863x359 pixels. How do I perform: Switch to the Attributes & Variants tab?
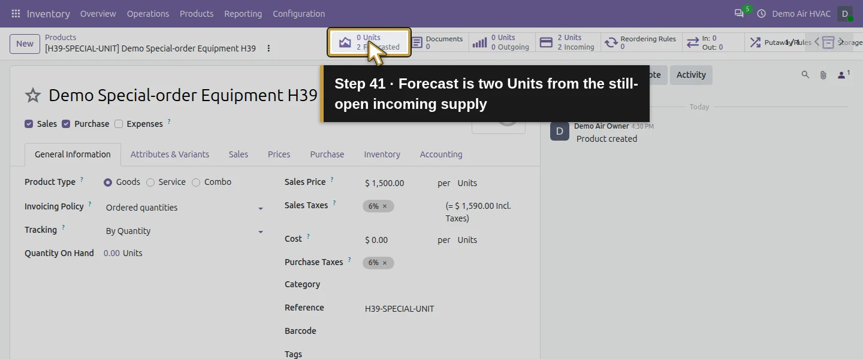coord(170,154)
